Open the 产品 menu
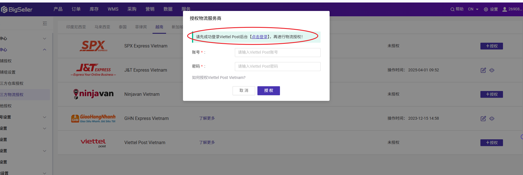523x175 pixels. pos(58,9)
